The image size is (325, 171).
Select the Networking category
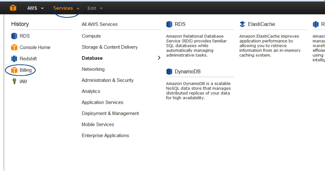click(x=93, y=69)
